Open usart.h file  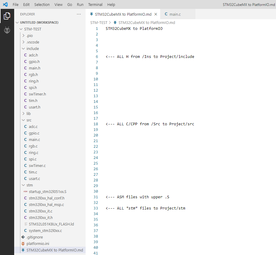point(50,107)
